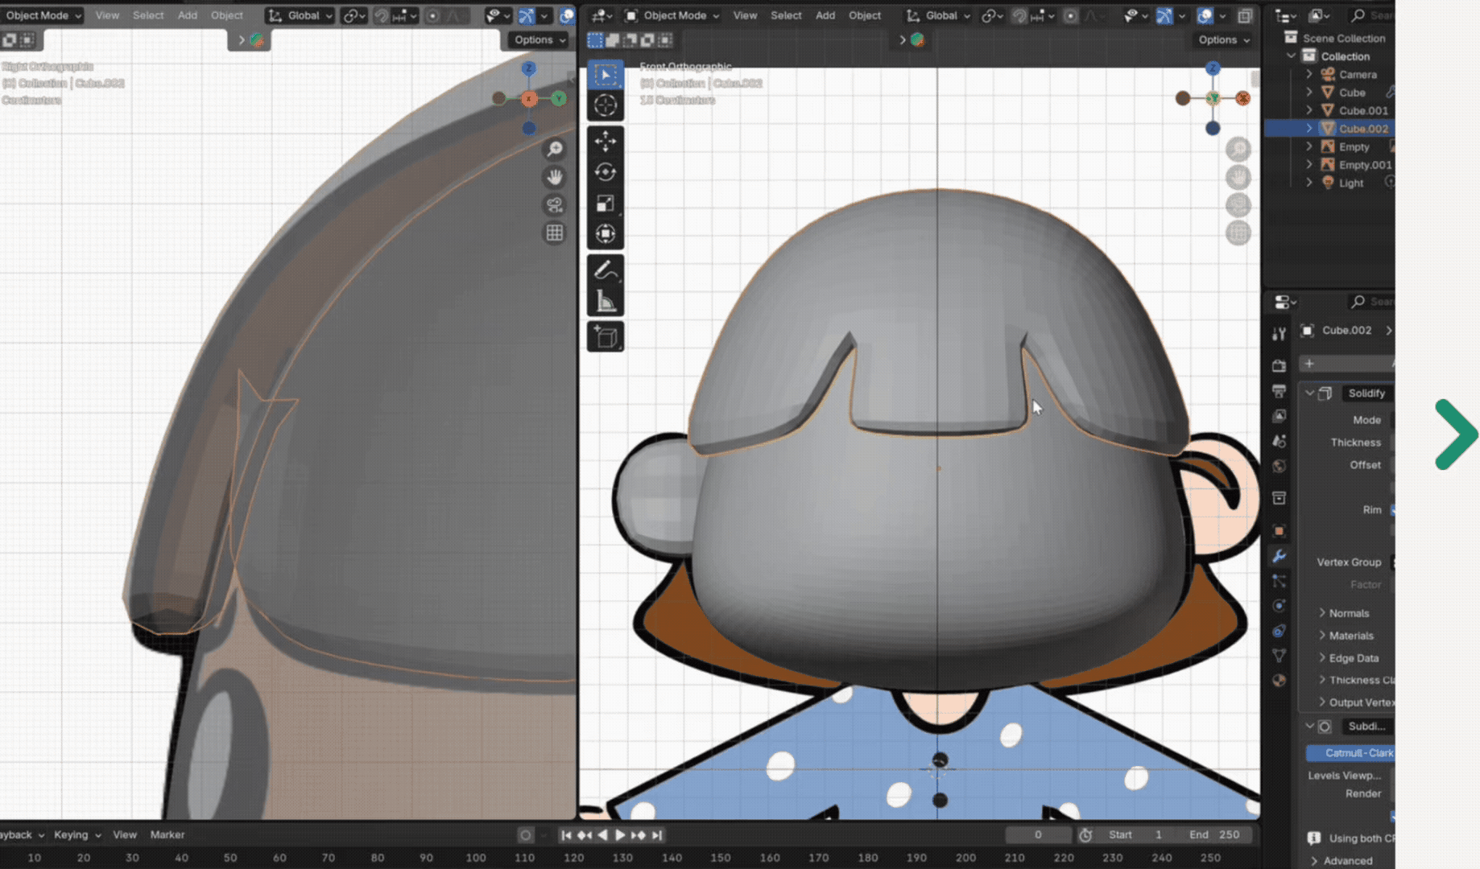Open Output properties tab
The image size is (1480, 869).
pyautogui.click(x=1279, y=391)
